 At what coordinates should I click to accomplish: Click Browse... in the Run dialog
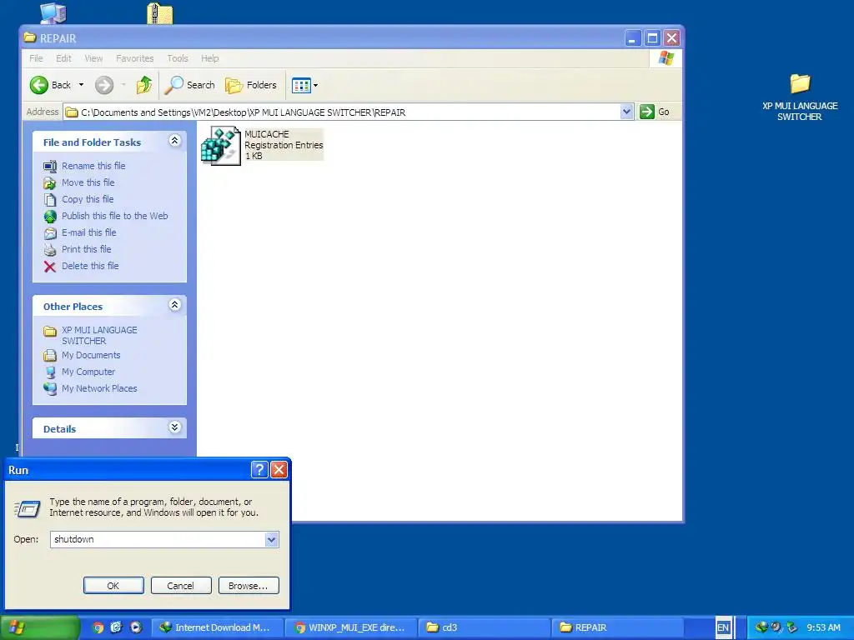pos(249,586)
